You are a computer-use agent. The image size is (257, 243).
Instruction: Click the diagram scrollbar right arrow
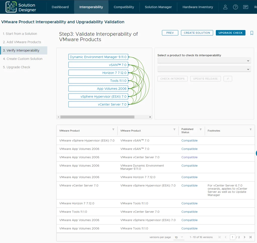pyautogui.click(x=150, y=117)
